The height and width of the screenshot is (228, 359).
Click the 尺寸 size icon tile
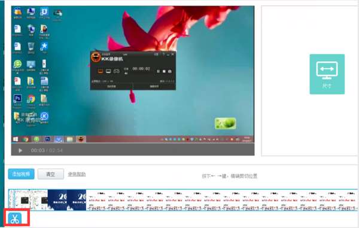[x=327, y=74]
